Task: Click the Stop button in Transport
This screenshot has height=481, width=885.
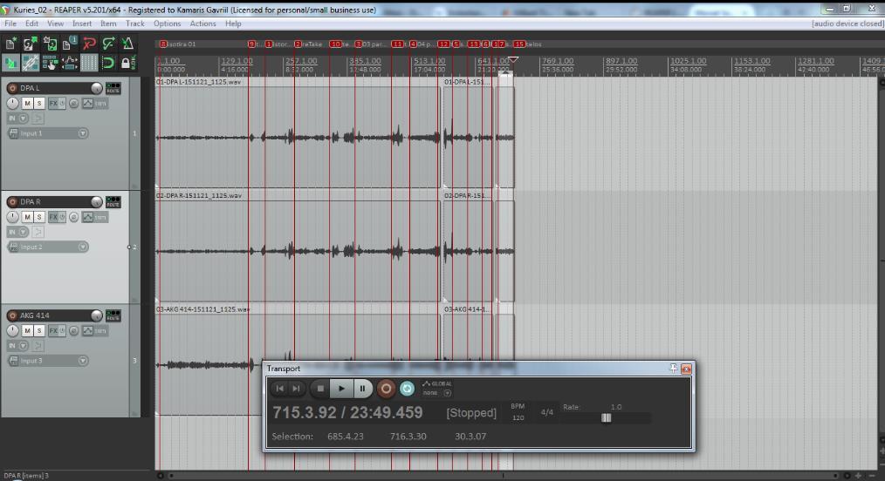Action: [320, 389]
